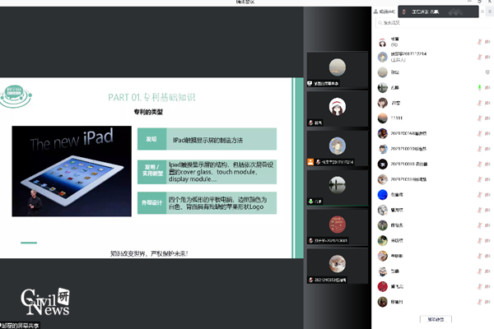Click the green active microphone in member list

479,87
